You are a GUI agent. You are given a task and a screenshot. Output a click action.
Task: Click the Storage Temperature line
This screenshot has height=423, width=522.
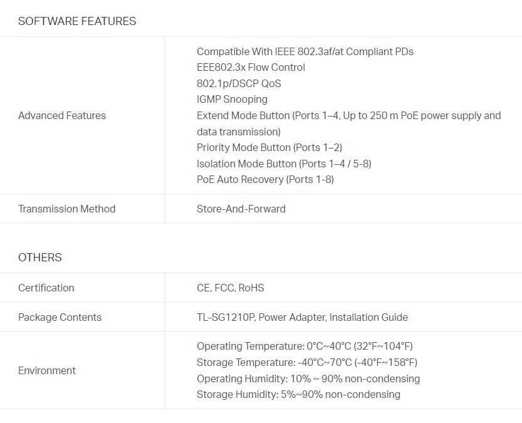307,362
